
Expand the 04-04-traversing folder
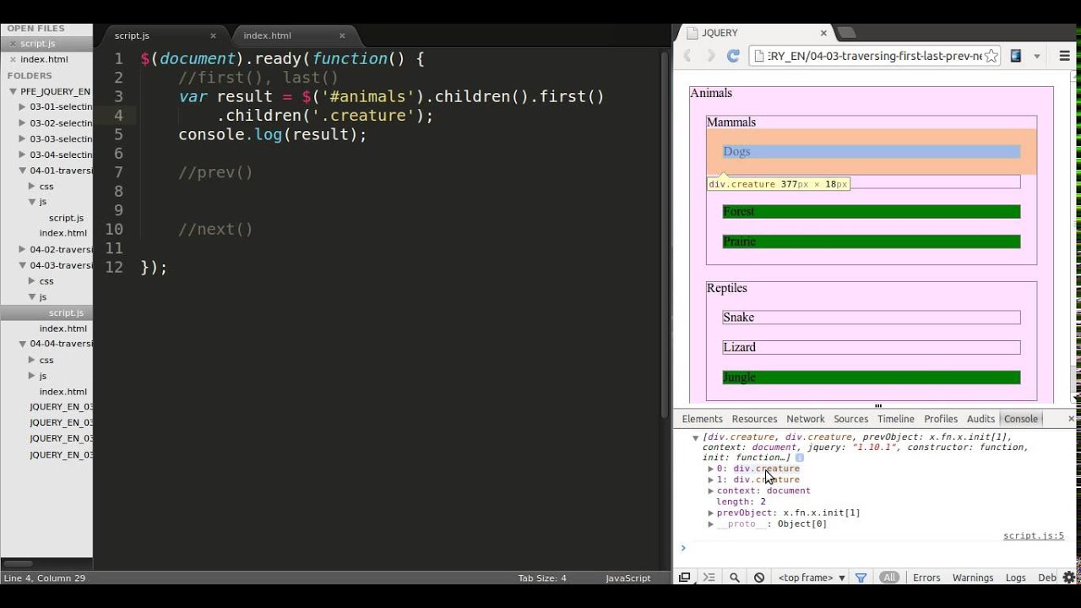tap(23, 344)
